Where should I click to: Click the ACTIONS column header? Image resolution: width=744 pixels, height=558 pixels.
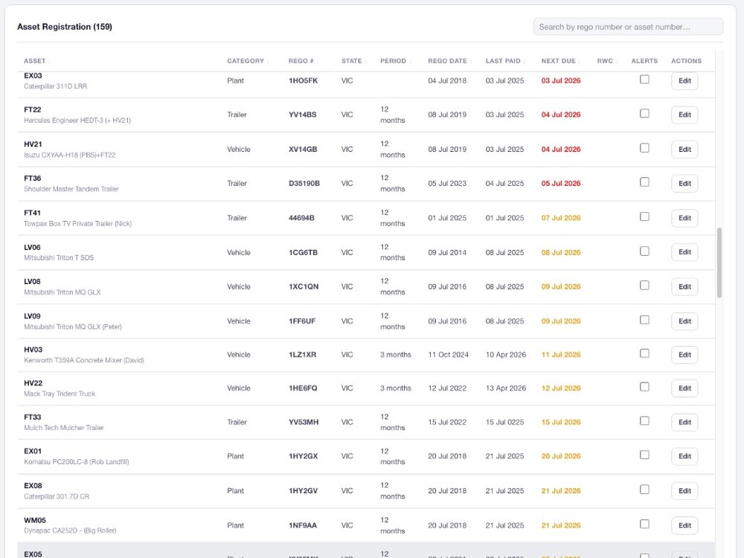tap(686, 61)
